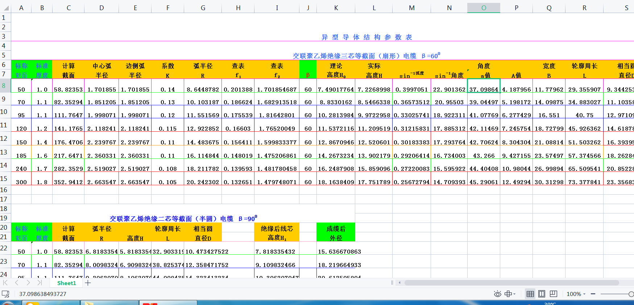Open the reading mode dropdown arrow
This screenshot has width=634, height=305.
point(514,294)
